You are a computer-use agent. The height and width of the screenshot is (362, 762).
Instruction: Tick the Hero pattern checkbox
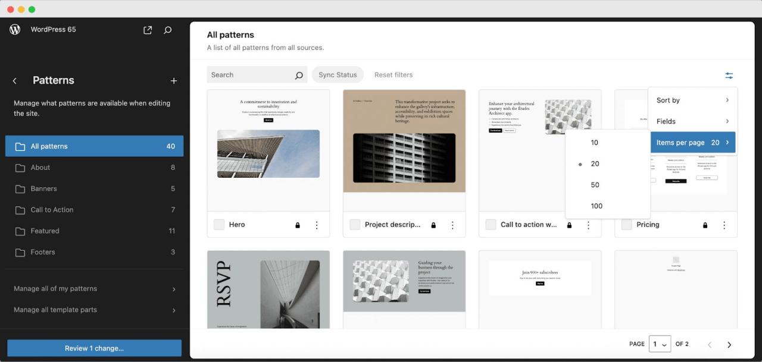coord(219,225)
